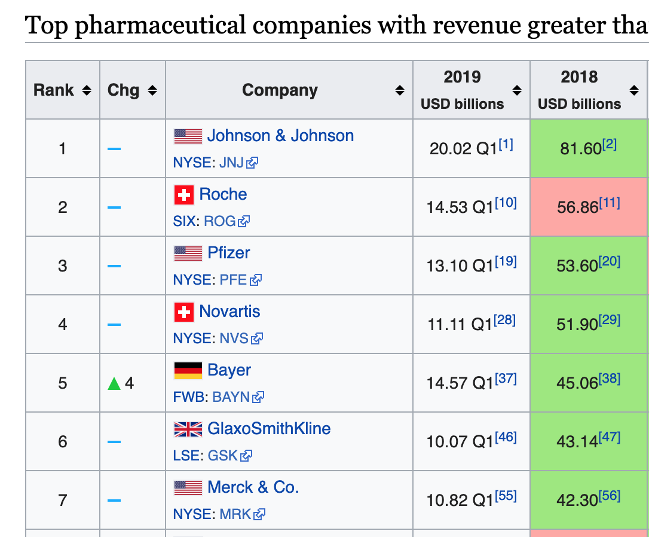The height and width of the screenshot is (537, 649).
Task: Sort by 2019 USD billions column
Action: point(517,90)
